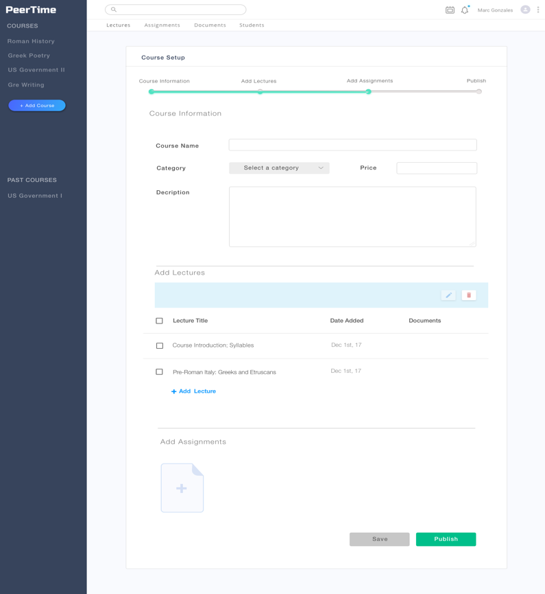Switch to the Assignments tab
545x594 pixels.
click(x=162, y=25)
